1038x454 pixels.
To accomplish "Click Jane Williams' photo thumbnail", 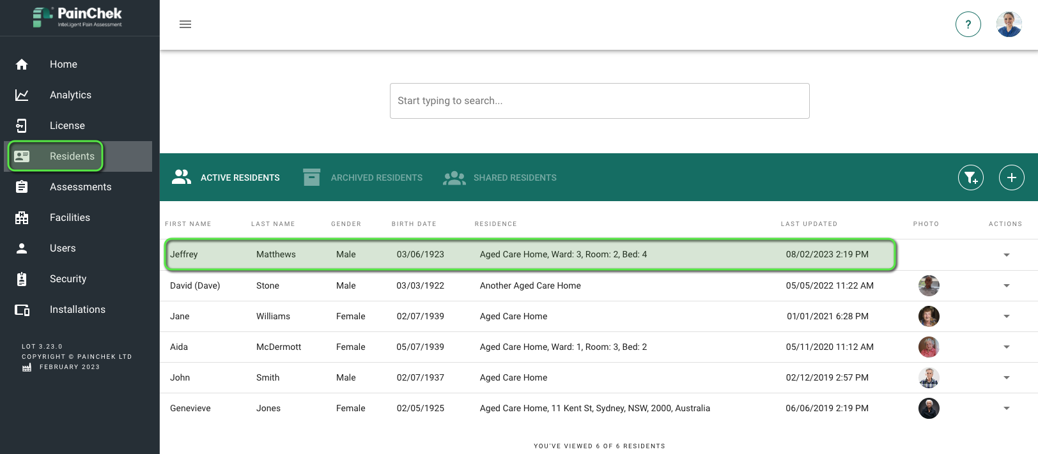I will 929,316.
